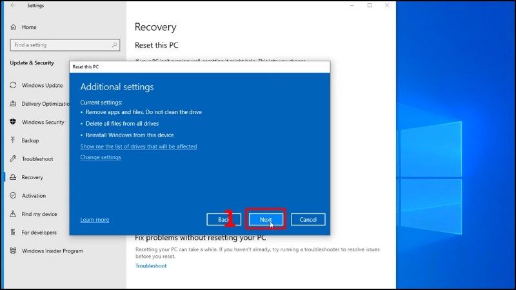Click 'Remove apps and files. Do not clean the drive' text
Image resolution: width=516 pixels, height=290 pixels.
[143, 111]
